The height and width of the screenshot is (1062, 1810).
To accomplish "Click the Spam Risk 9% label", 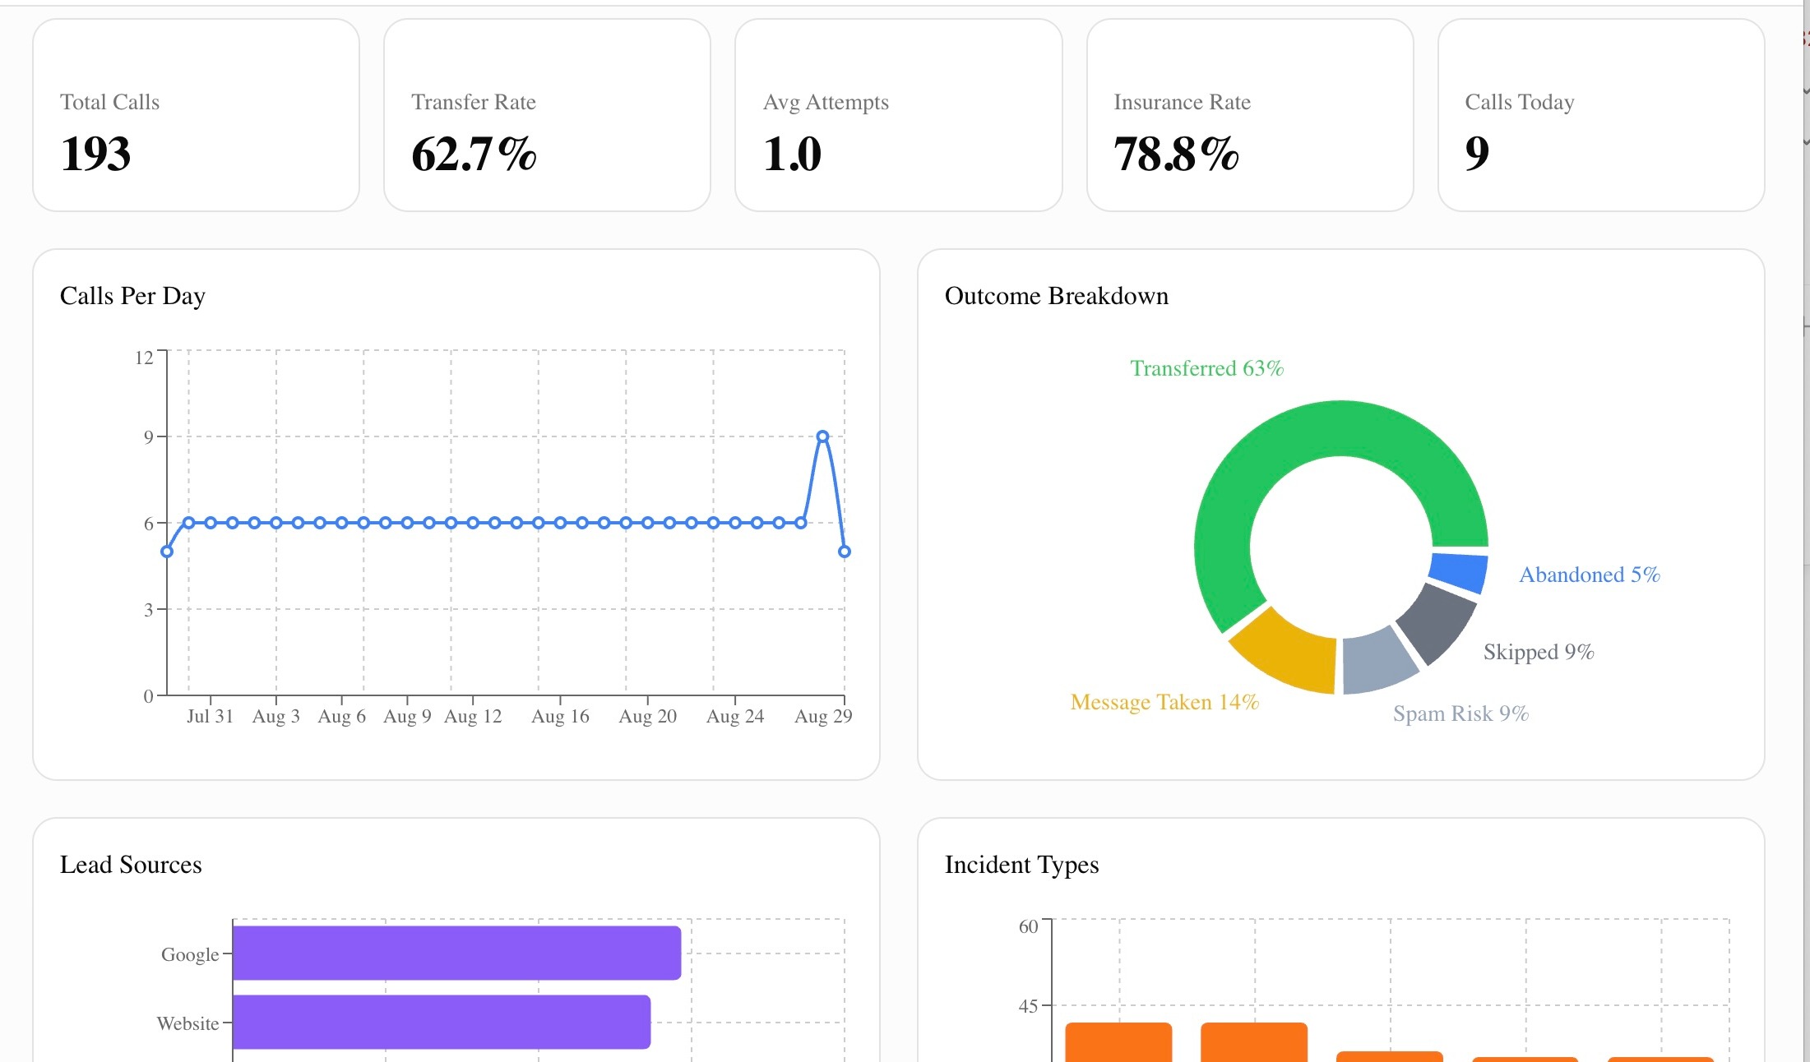I will [x=1460, y=713].
